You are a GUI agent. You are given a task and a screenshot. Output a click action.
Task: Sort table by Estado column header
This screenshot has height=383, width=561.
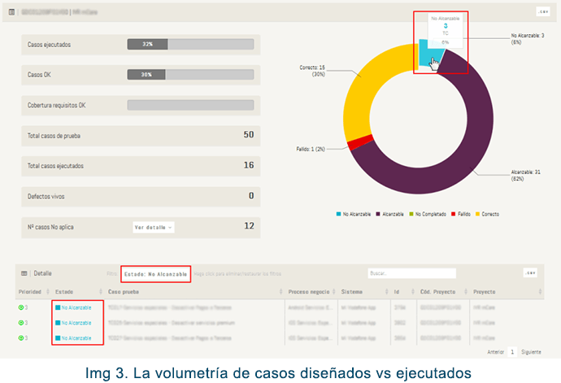pyautogui.click(x=66, y=291)
